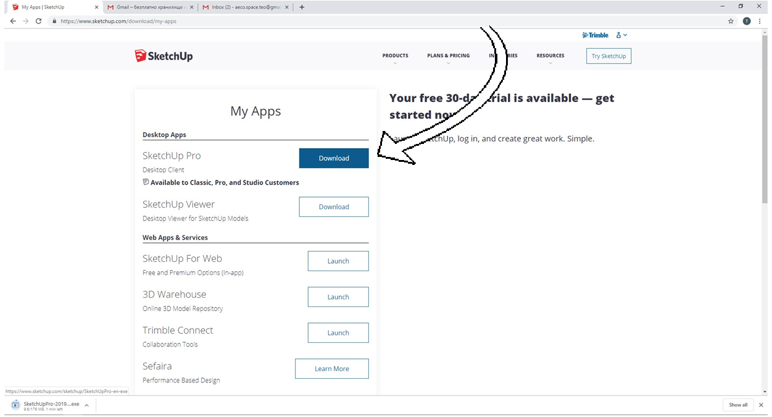The image size is (772, 417).
Task: Open the RESOURCES menu
Action: (550, 56)
